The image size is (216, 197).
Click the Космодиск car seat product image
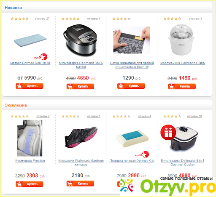[x=30, y=138]
